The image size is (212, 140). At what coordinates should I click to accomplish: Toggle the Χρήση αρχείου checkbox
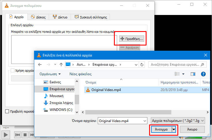coord(12,71)
